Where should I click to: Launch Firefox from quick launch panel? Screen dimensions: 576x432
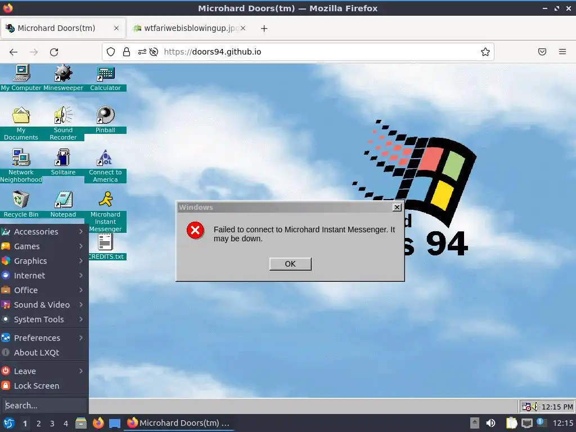98,423
